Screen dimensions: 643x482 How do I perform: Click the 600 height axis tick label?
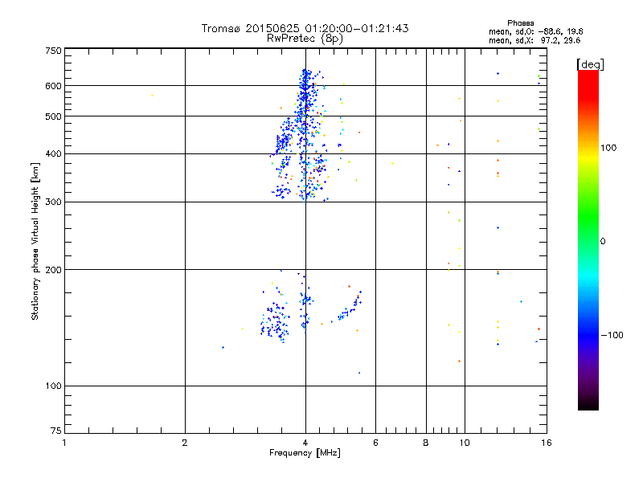(x=53, y=86)
